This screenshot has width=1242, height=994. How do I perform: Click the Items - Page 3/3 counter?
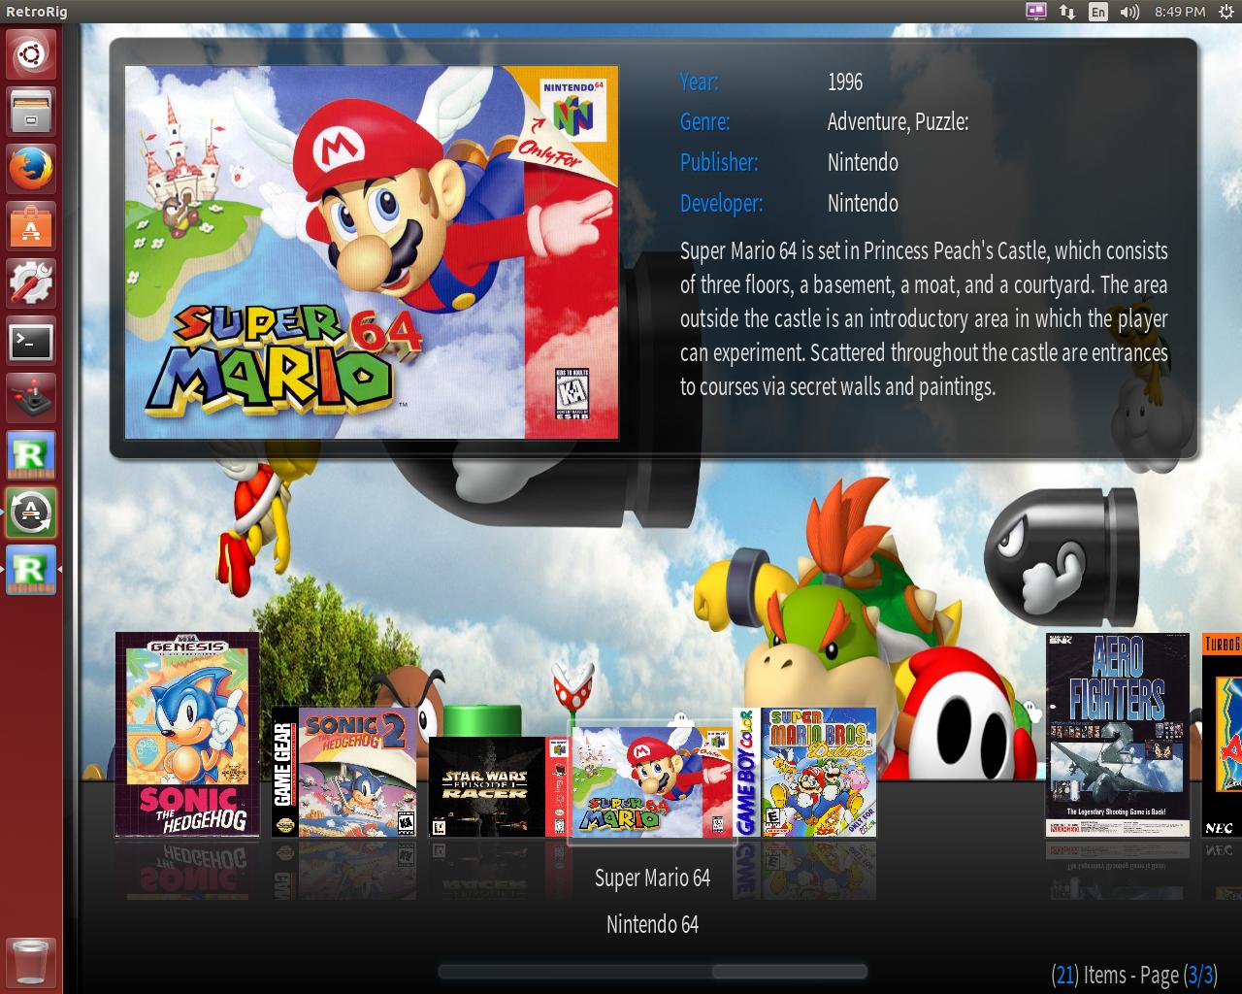coord(1133,975)
